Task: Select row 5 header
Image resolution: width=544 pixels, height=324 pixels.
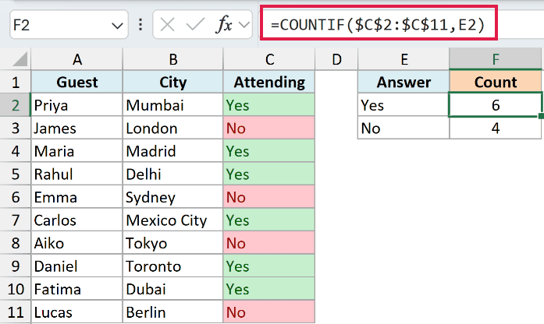Action: pyautogui.click(x=16, y=174)
